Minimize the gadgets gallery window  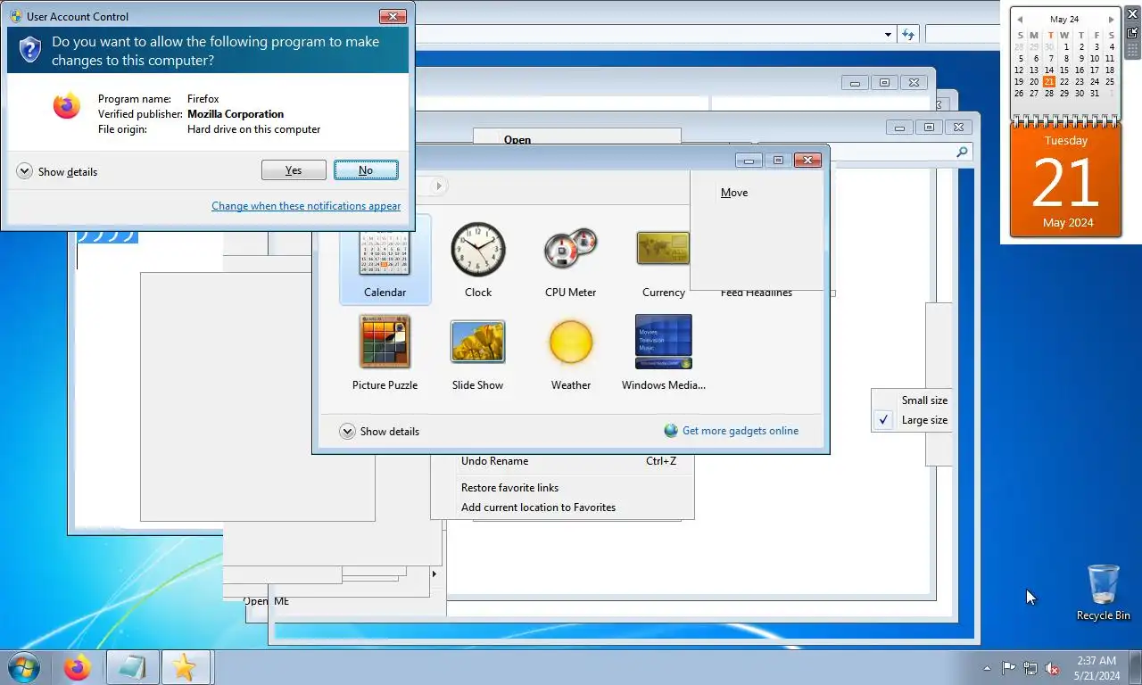point(749,160)
